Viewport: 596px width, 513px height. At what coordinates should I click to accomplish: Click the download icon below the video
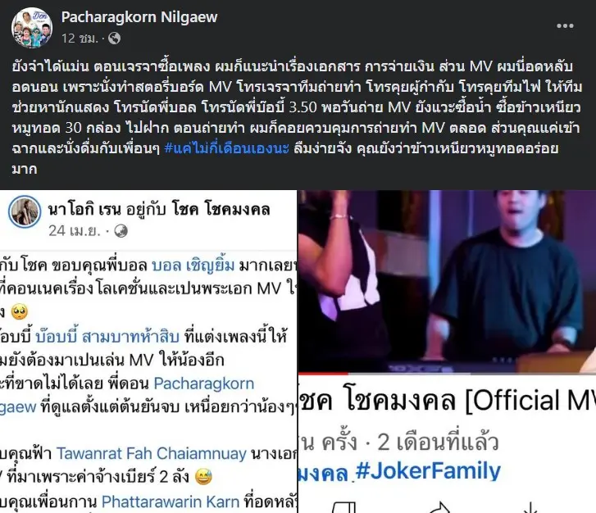[x=530, y=508]
